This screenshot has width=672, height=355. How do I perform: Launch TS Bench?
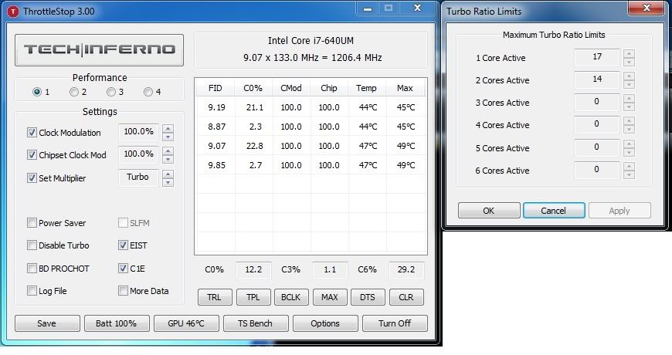pos(256,323)
